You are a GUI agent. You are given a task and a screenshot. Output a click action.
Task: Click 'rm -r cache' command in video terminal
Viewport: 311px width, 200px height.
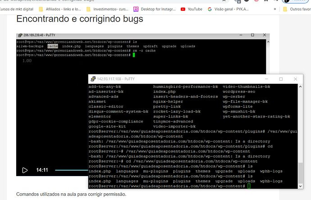[x=144, y=50]
